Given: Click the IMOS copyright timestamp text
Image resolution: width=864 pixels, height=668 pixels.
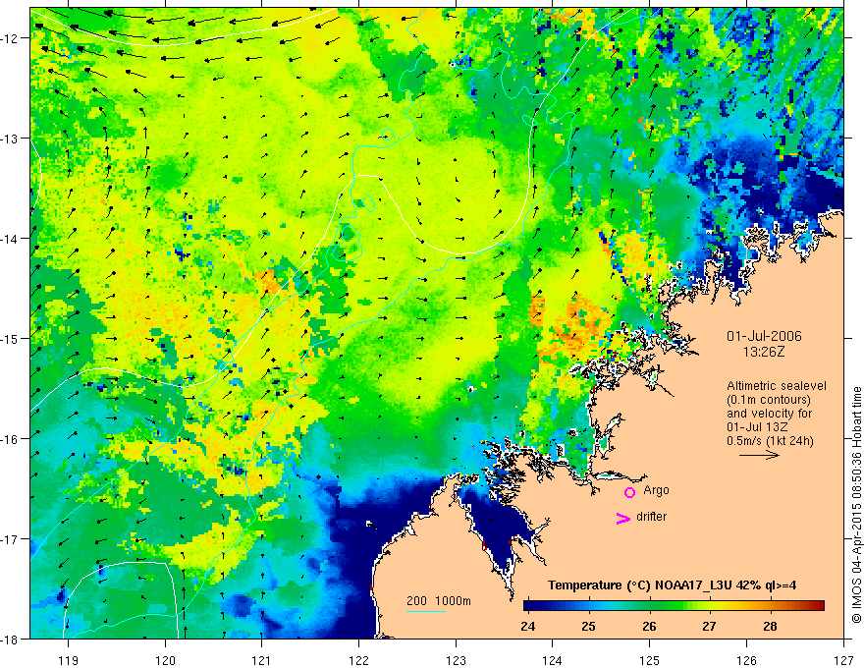Looking at the screenshot, I should 856,505.
